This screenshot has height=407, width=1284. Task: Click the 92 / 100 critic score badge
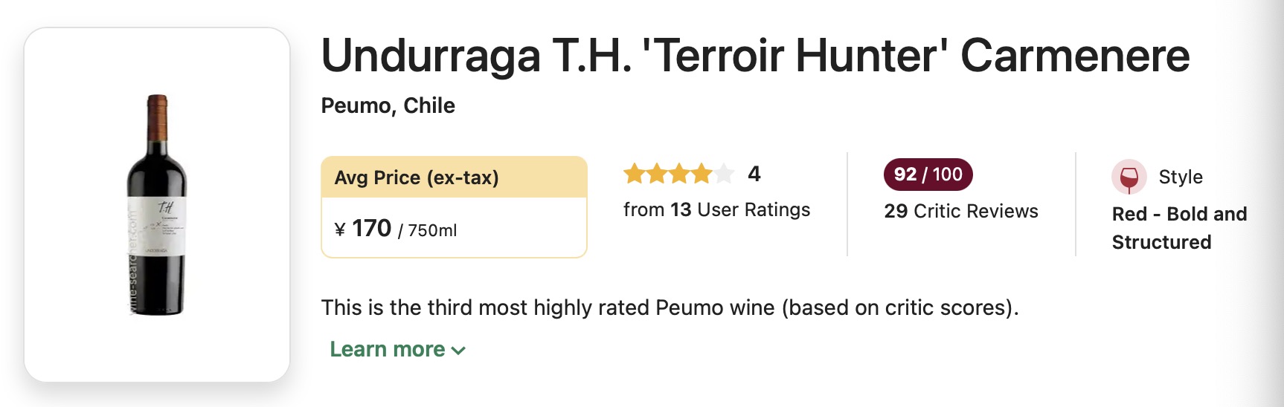928,175
